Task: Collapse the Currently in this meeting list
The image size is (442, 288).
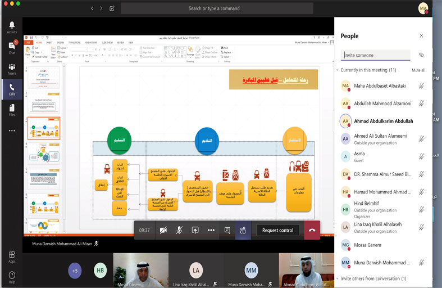Action: tap(337, 70)
